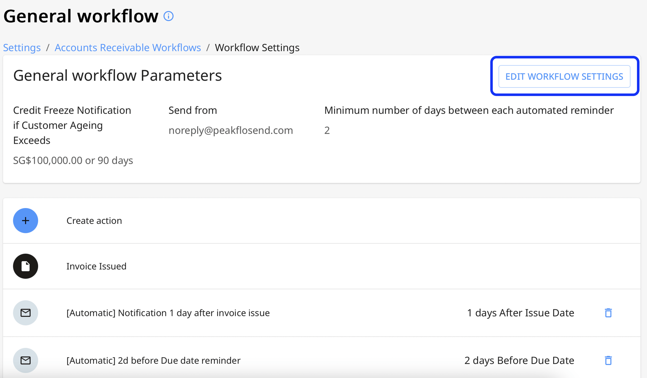Delete the 2d before Due date reminder
The image size is (647, 378).
coord(608,360)
